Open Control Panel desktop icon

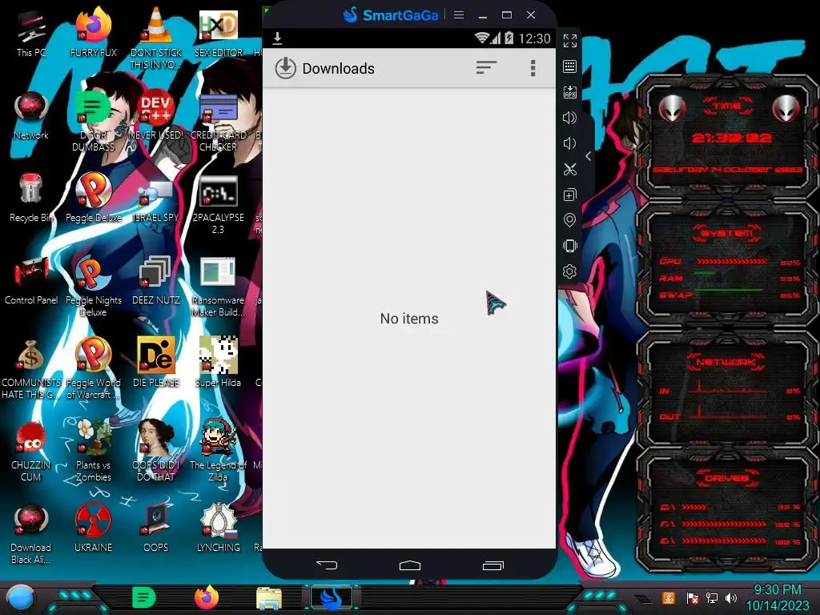(x=31, y=272)
